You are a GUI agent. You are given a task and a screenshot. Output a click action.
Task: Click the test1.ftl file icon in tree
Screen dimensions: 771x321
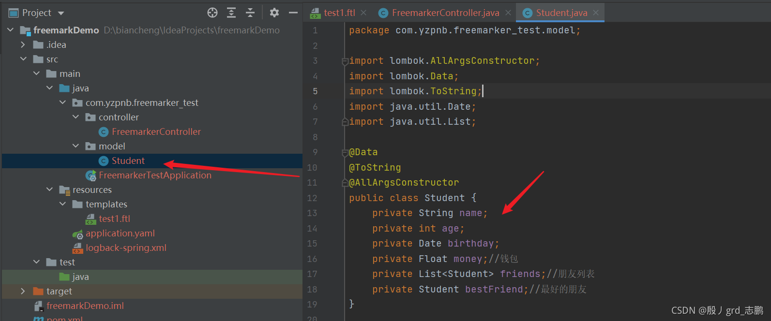[x=91, y=219]
